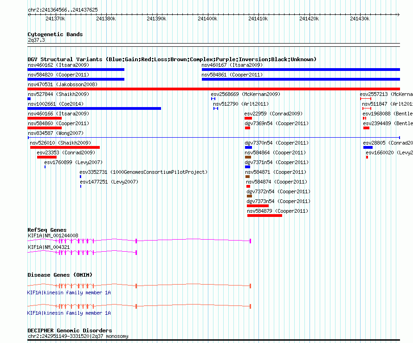Screen dimensions: 413x343
Task: Open the nsv584861 (Cooper2011) variant label
Action: pyautogui.click(x=232, y=75)
